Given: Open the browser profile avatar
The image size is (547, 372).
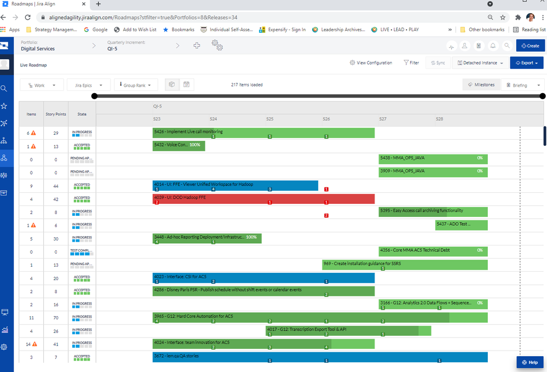Looking at the screenshot, I should pyautogui.click(x=530, y=17).
